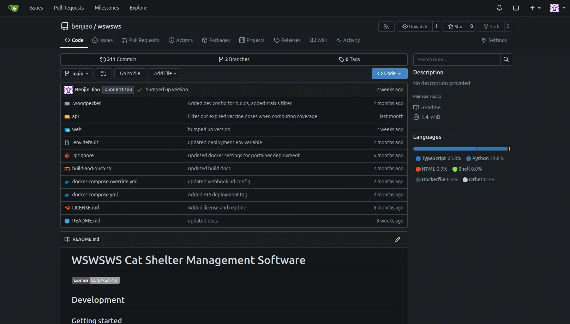Expand the main branch dropdown

coord(77,74)
